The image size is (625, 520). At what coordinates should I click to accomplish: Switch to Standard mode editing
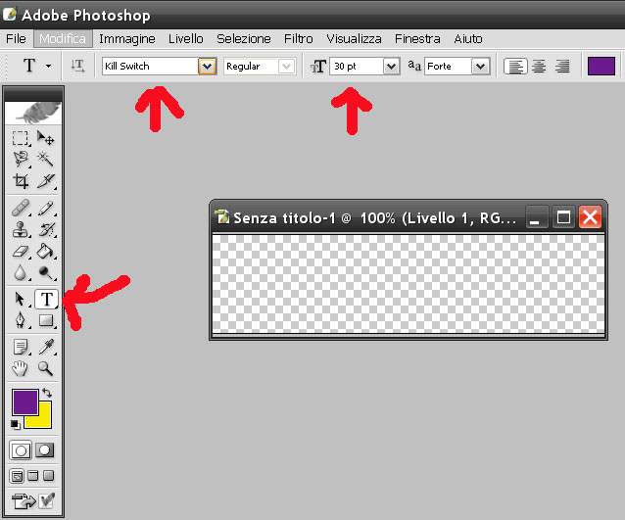pyautogui.click(x=21, y=450)
